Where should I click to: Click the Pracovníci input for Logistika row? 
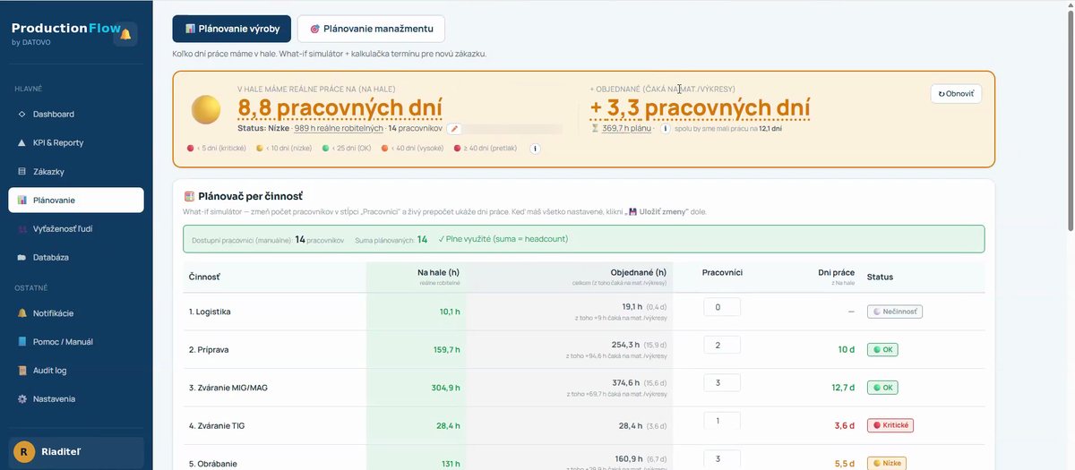[x=722, y=307]
